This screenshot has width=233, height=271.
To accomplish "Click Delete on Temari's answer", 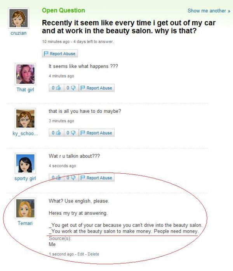I will click(x=93, y=254).
